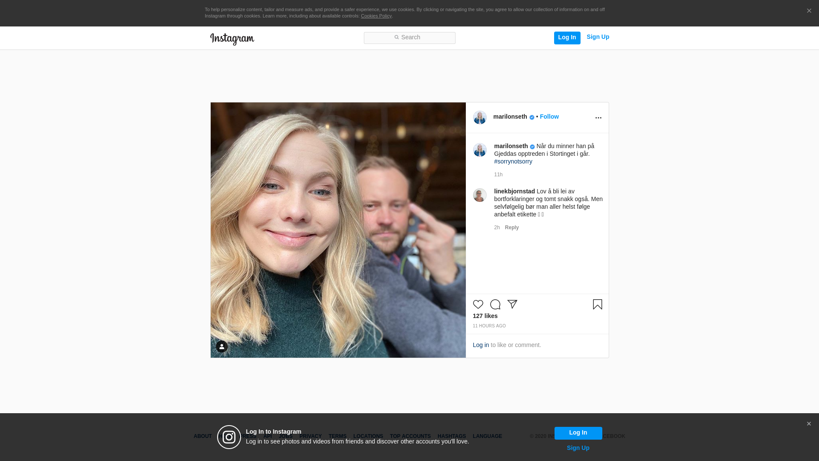
Task: Open the three-dot more options menu
Action: pyautogui.click(x=598, y=118)
